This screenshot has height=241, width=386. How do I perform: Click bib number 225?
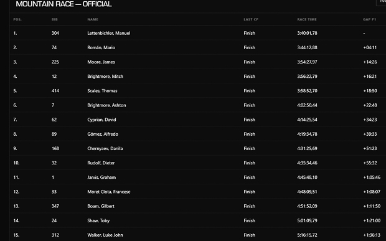(55, 62)
